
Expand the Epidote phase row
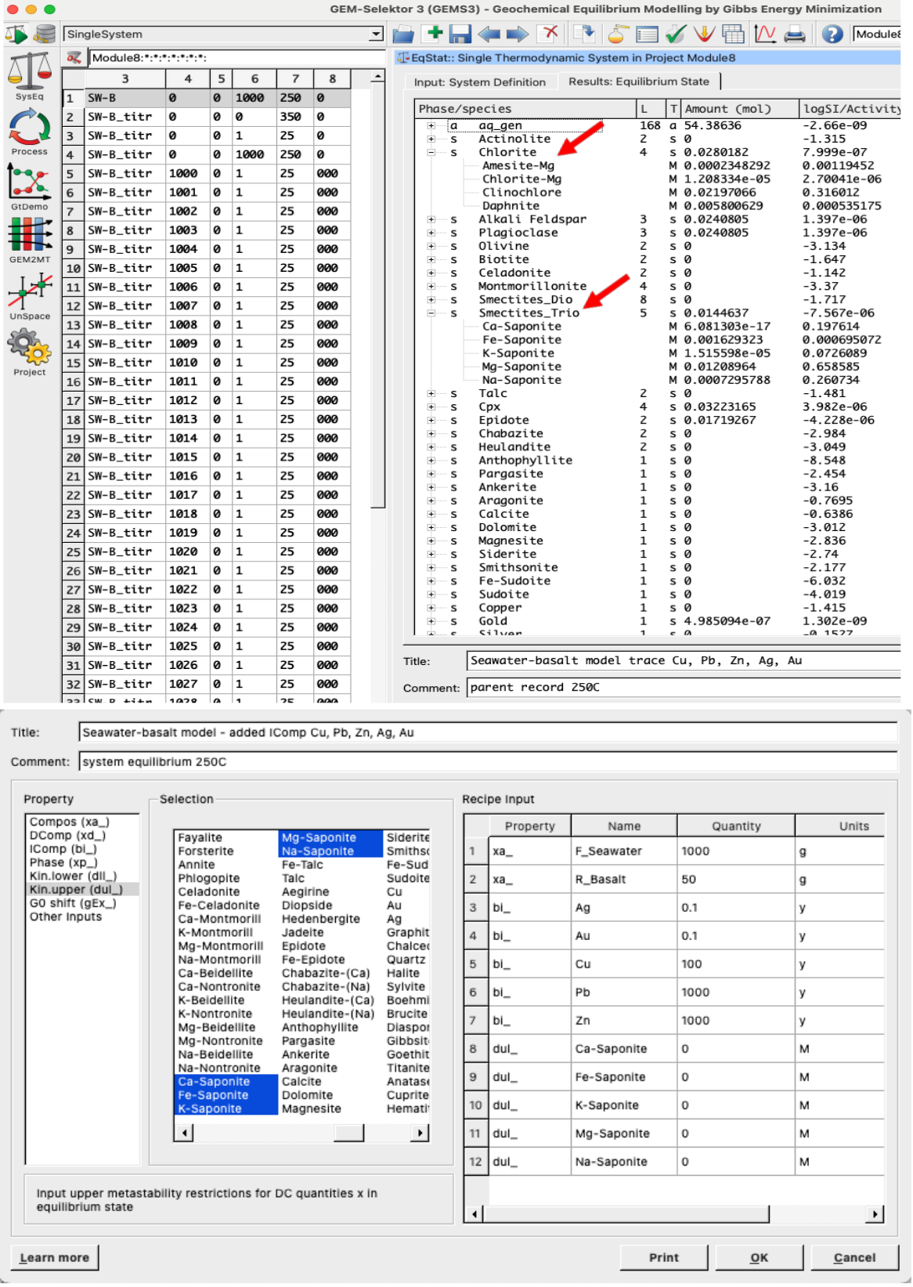click(431, 420)
